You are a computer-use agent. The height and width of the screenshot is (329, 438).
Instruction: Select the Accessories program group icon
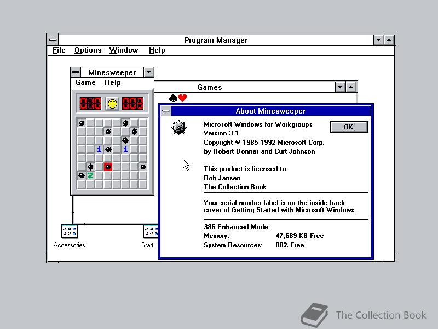tap(70, 236)
